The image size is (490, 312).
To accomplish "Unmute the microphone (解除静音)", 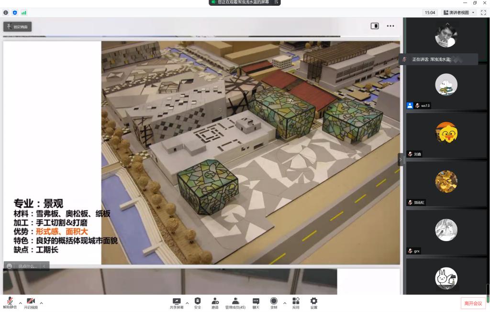I will coord(10,301).
